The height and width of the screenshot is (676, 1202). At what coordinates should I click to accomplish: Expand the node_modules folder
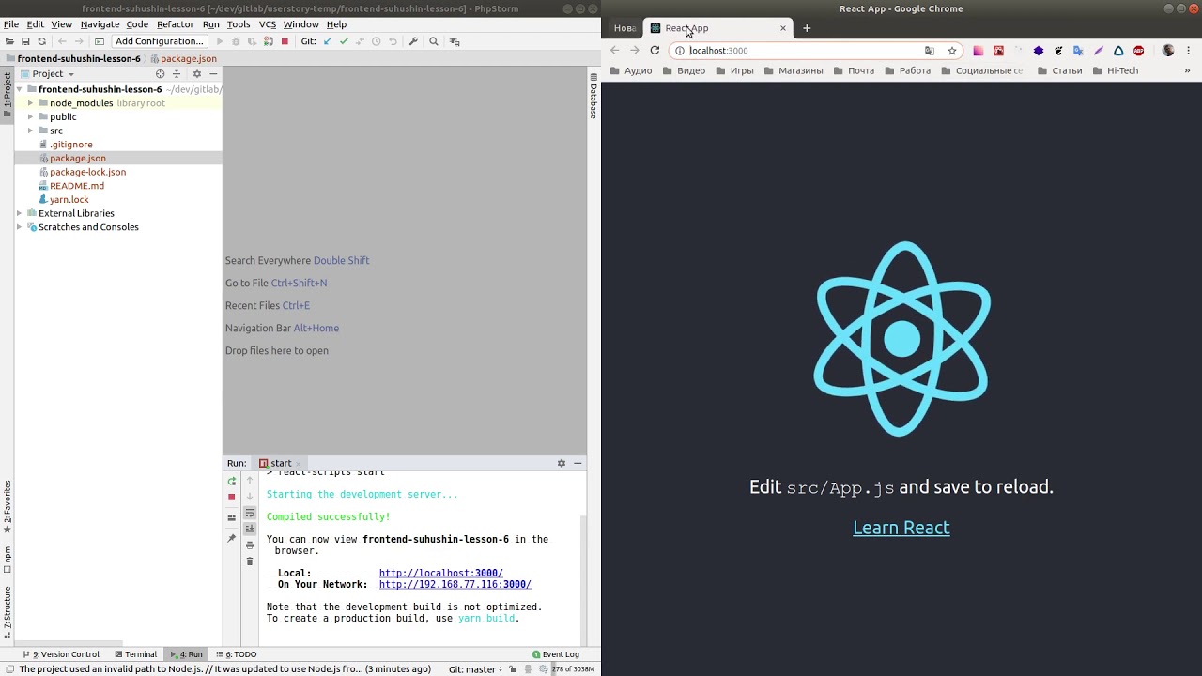point(31,103)
